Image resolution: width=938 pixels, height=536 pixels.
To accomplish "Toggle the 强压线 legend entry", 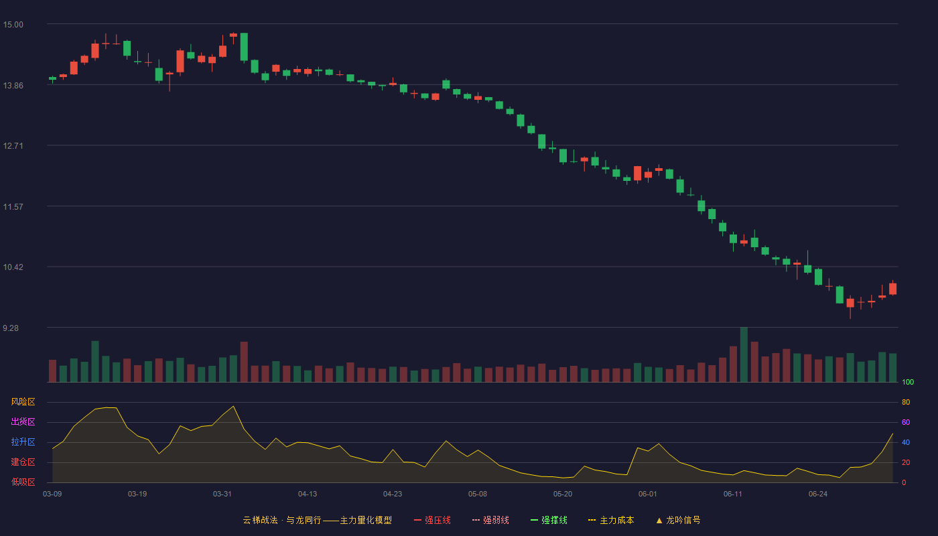I will pyautogui.click(x=432, y=520).
